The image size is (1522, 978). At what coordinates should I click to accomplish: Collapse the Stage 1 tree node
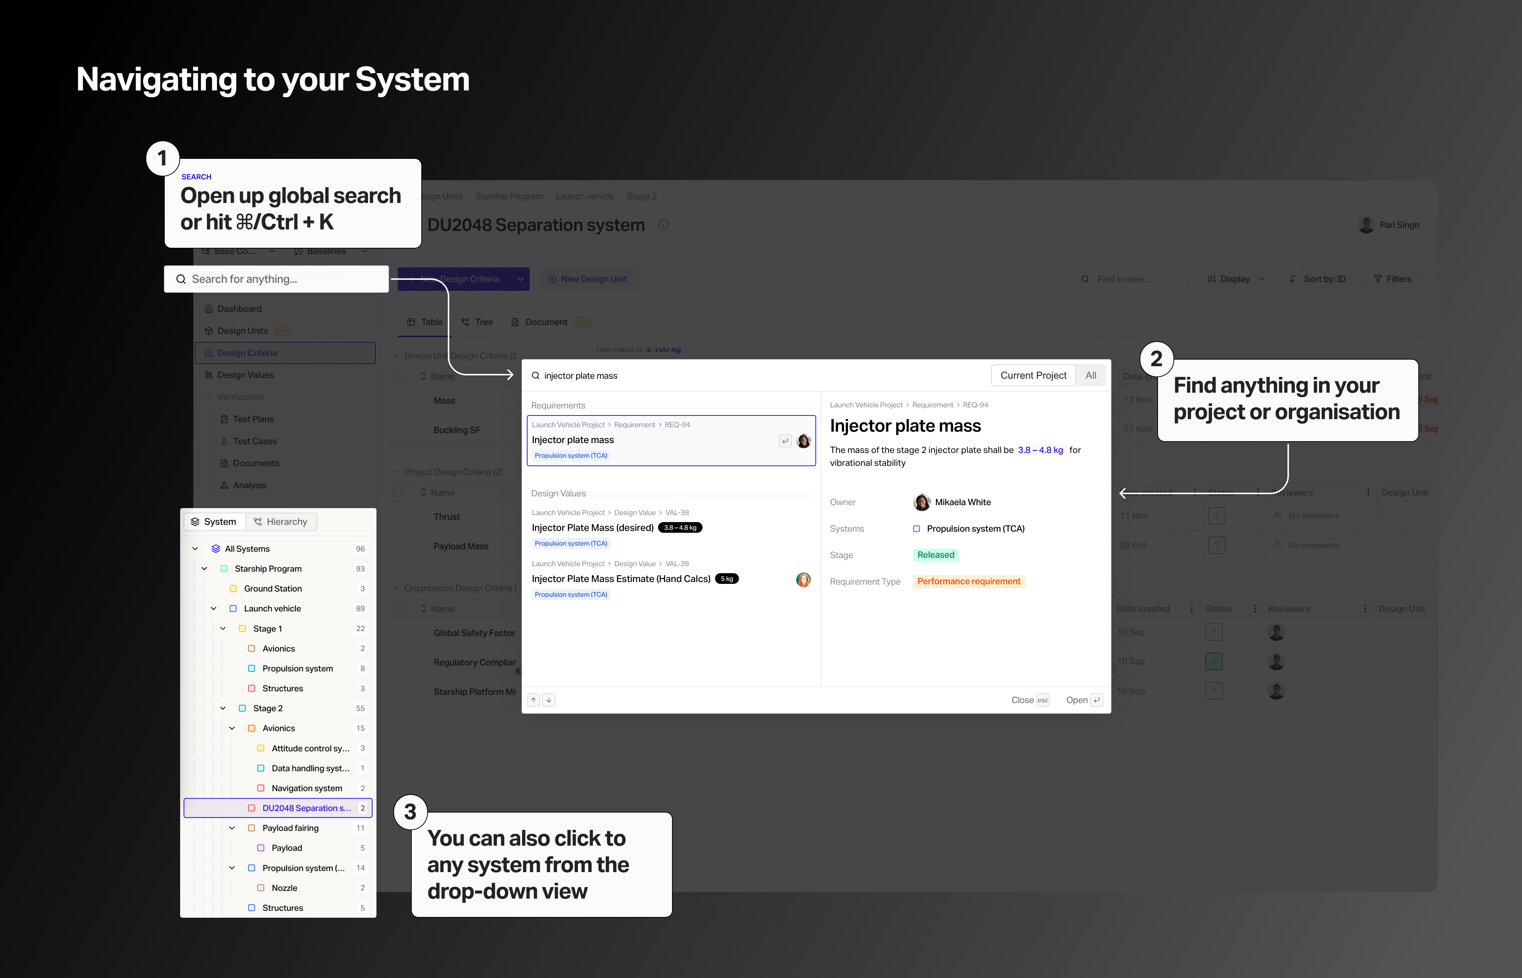point(223,629)
